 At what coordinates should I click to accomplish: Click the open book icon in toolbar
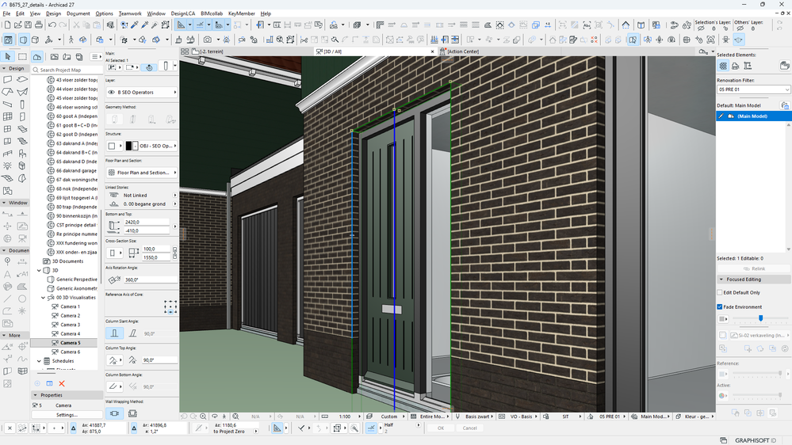pyautogui.click(x=641, y=25)
